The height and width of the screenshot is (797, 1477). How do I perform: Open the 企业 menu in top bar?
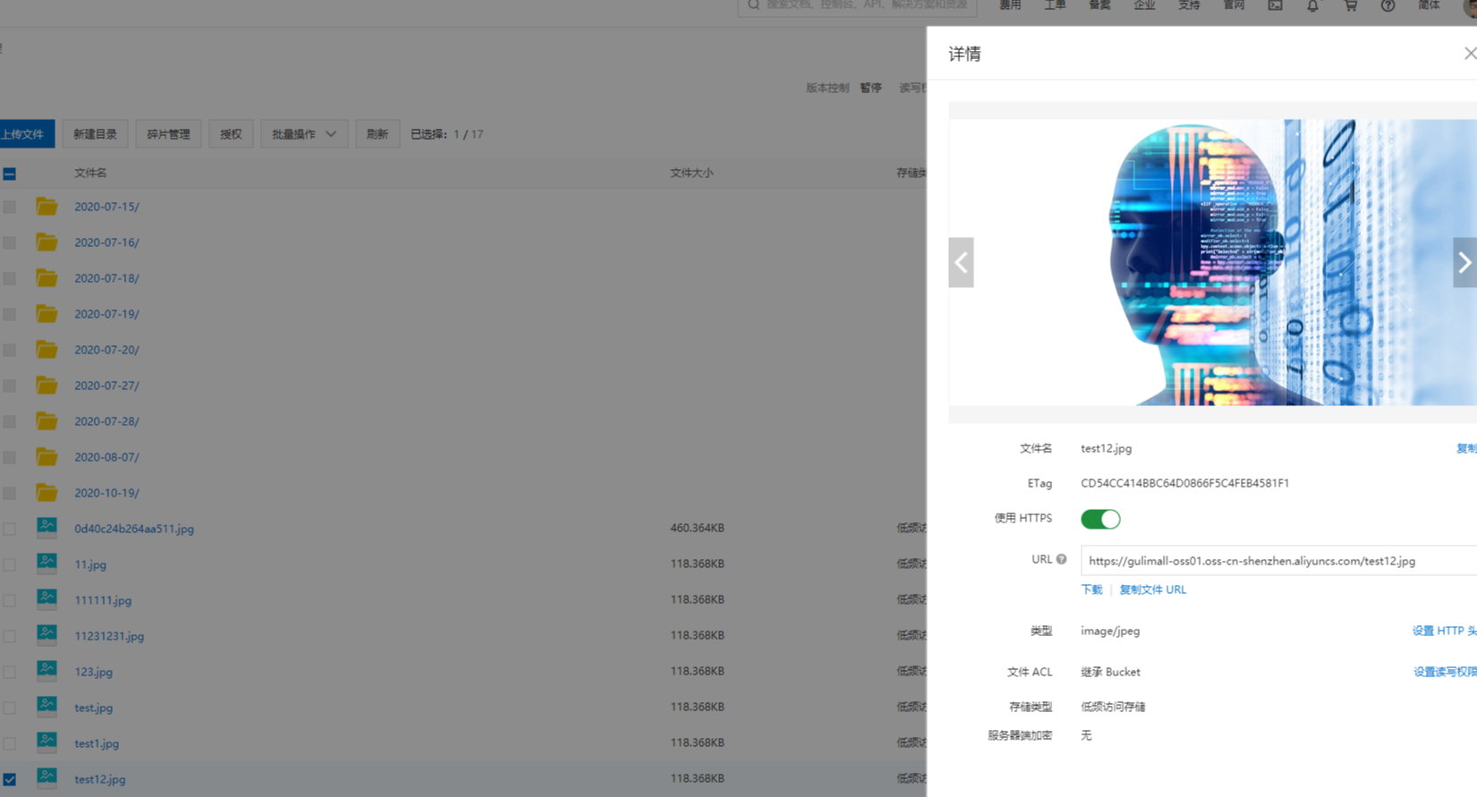1144,5
